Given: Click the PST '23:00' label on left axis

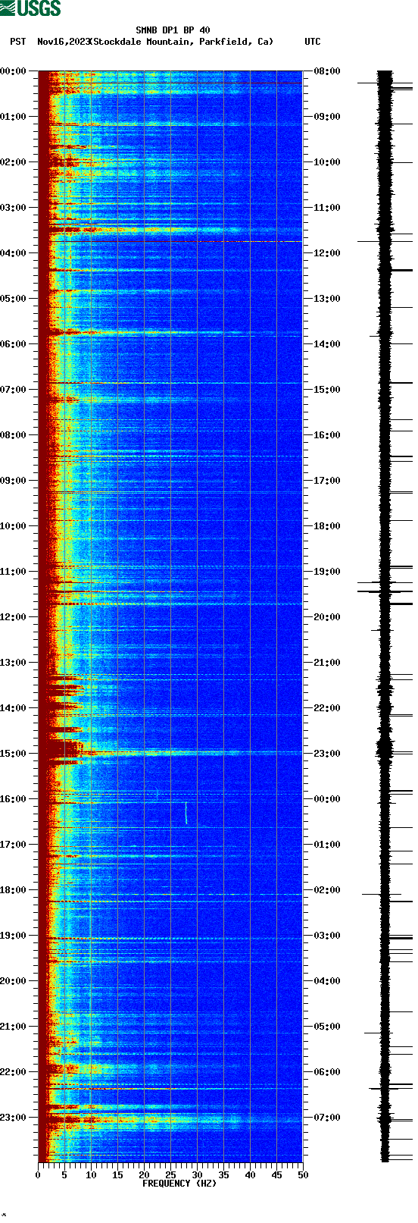Looking at the screenshot, I should [14, 1118].
